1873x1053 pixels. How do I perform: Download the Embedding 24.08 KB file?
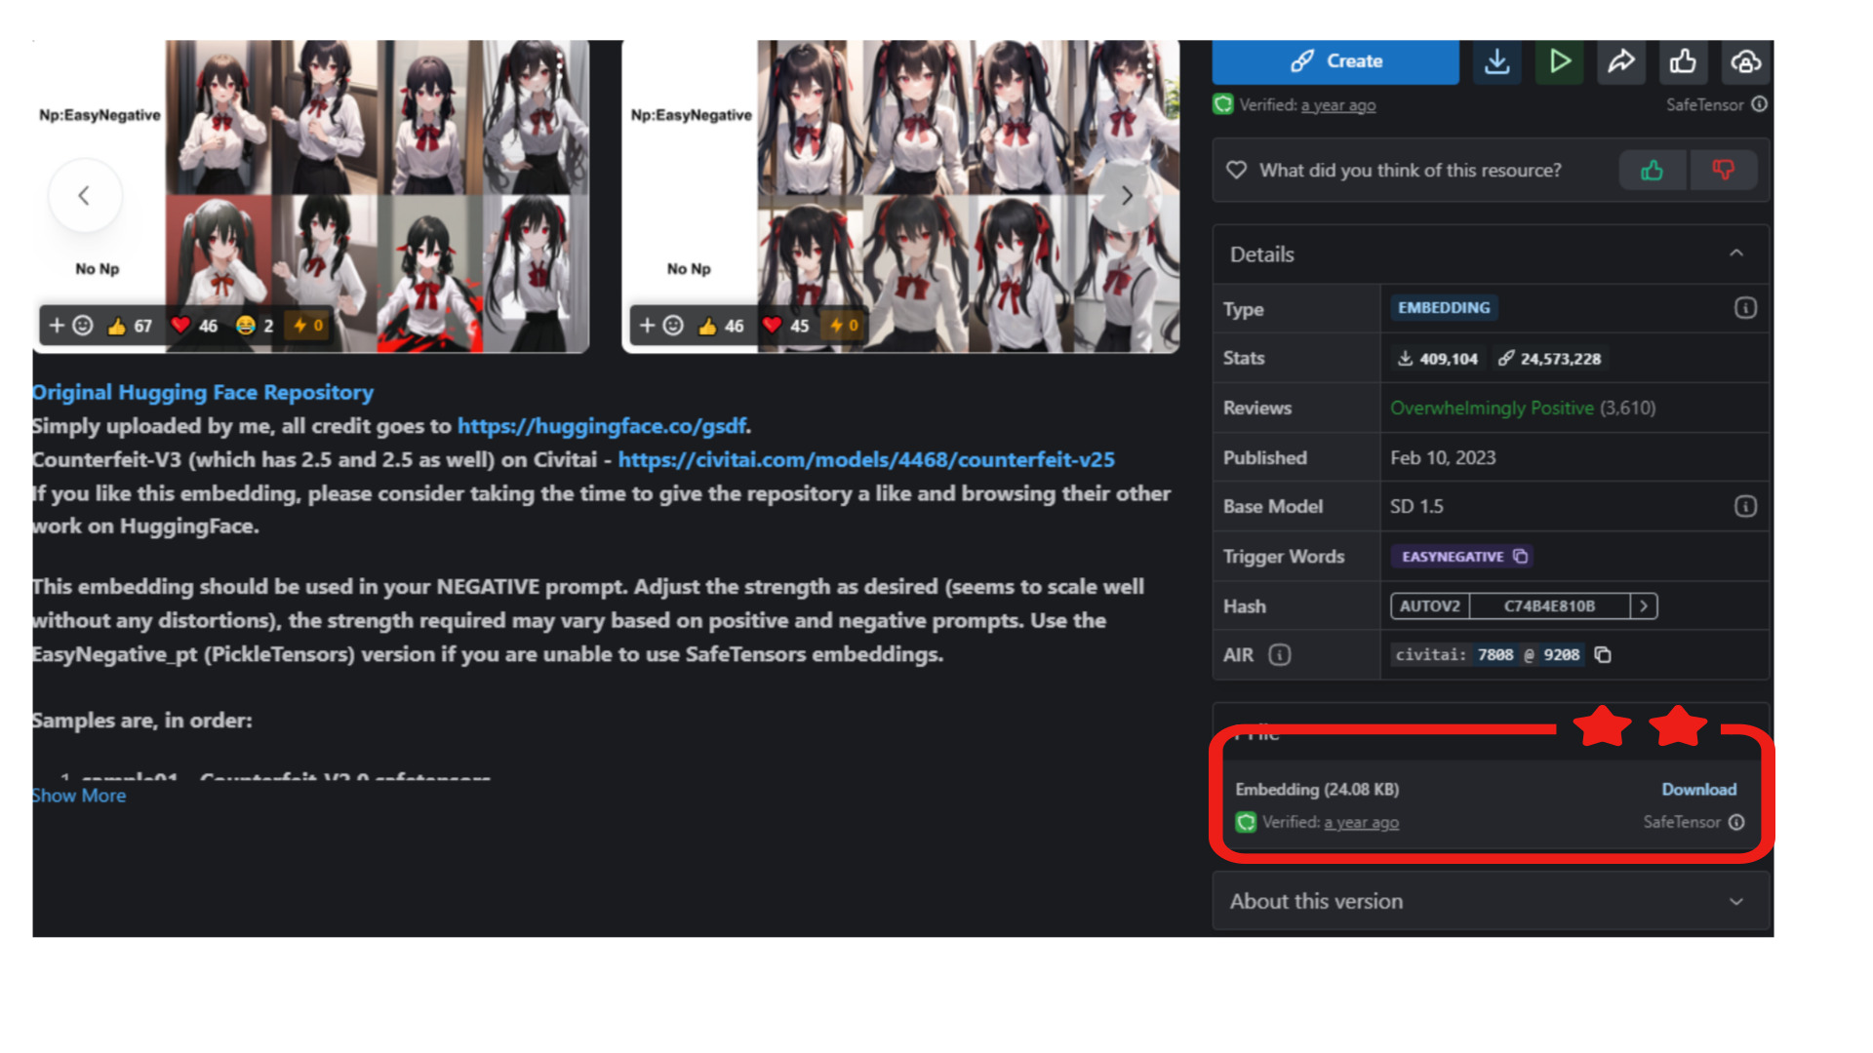[1698, 789]
